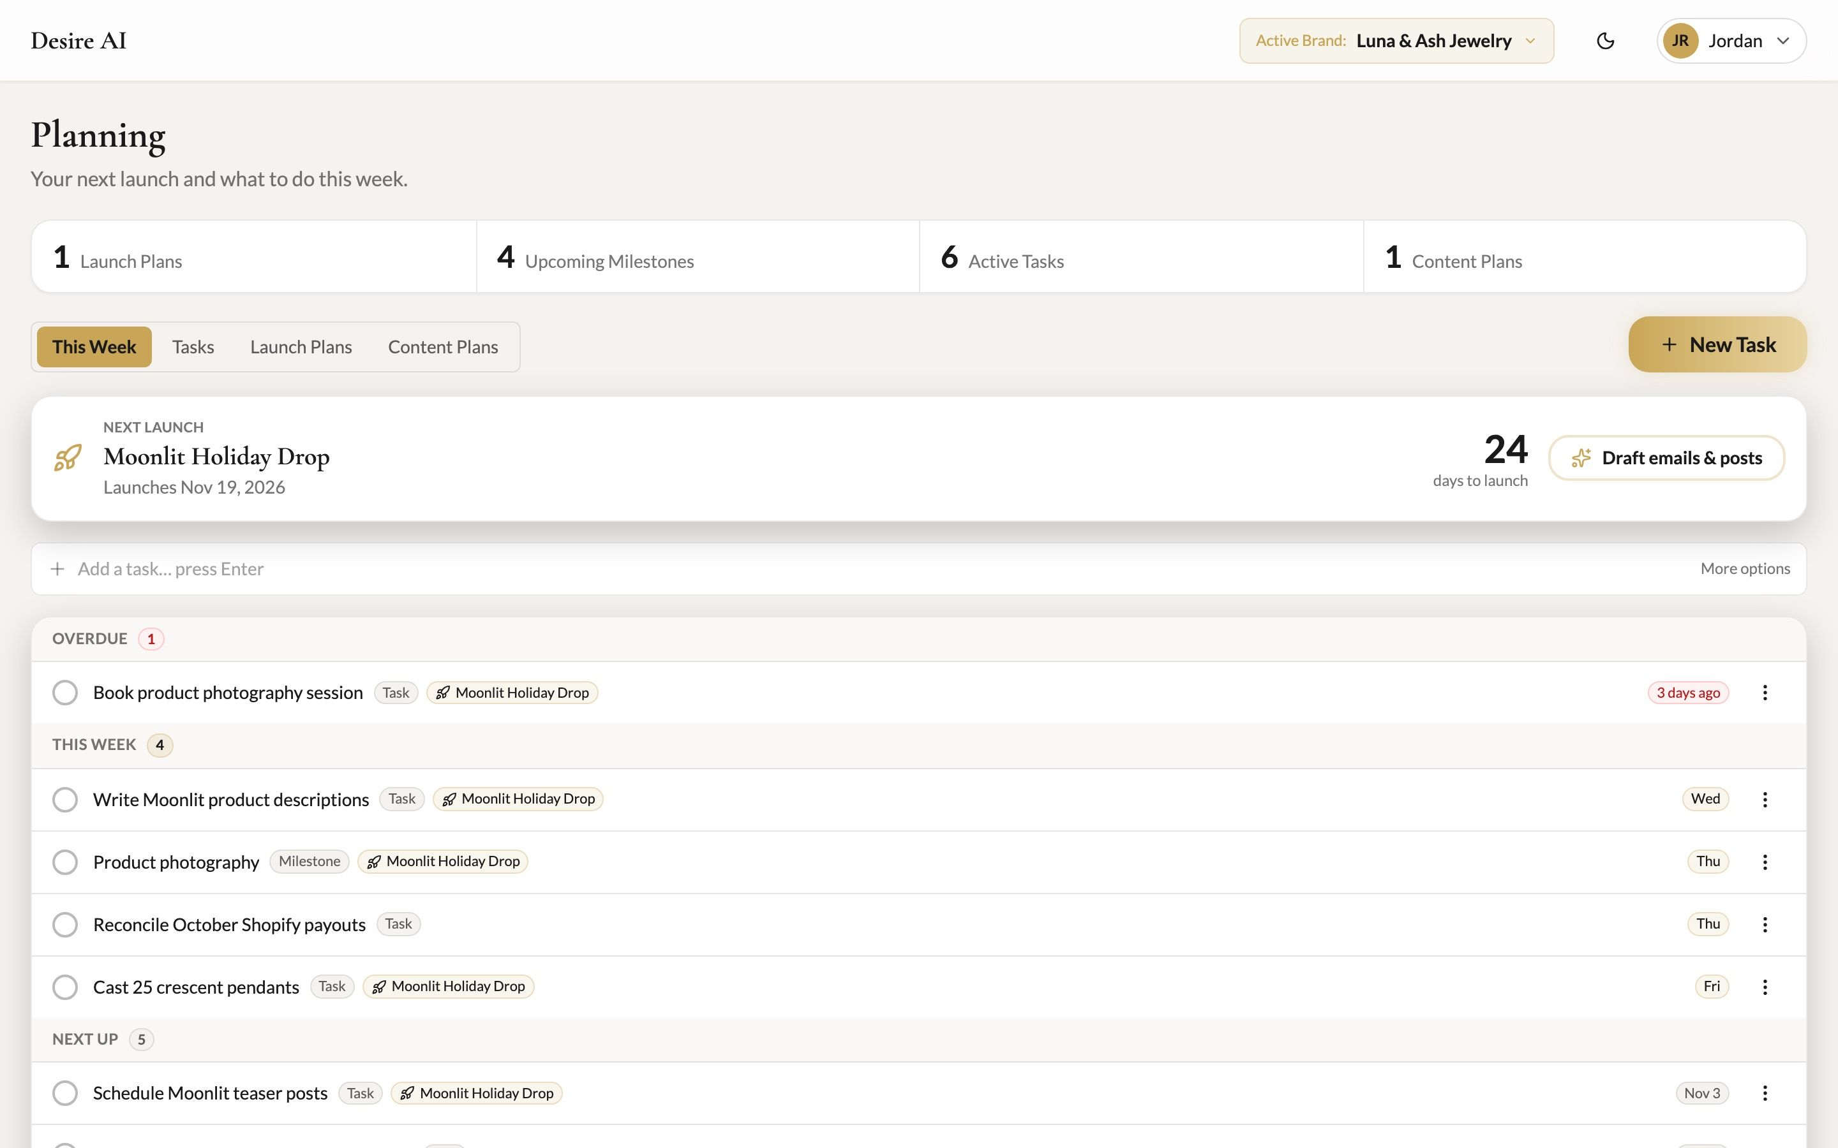Viewport: 1838px width, 1148px height.
Task: Click the Milestone label on Product photography
Action: [x=309, y=861]
